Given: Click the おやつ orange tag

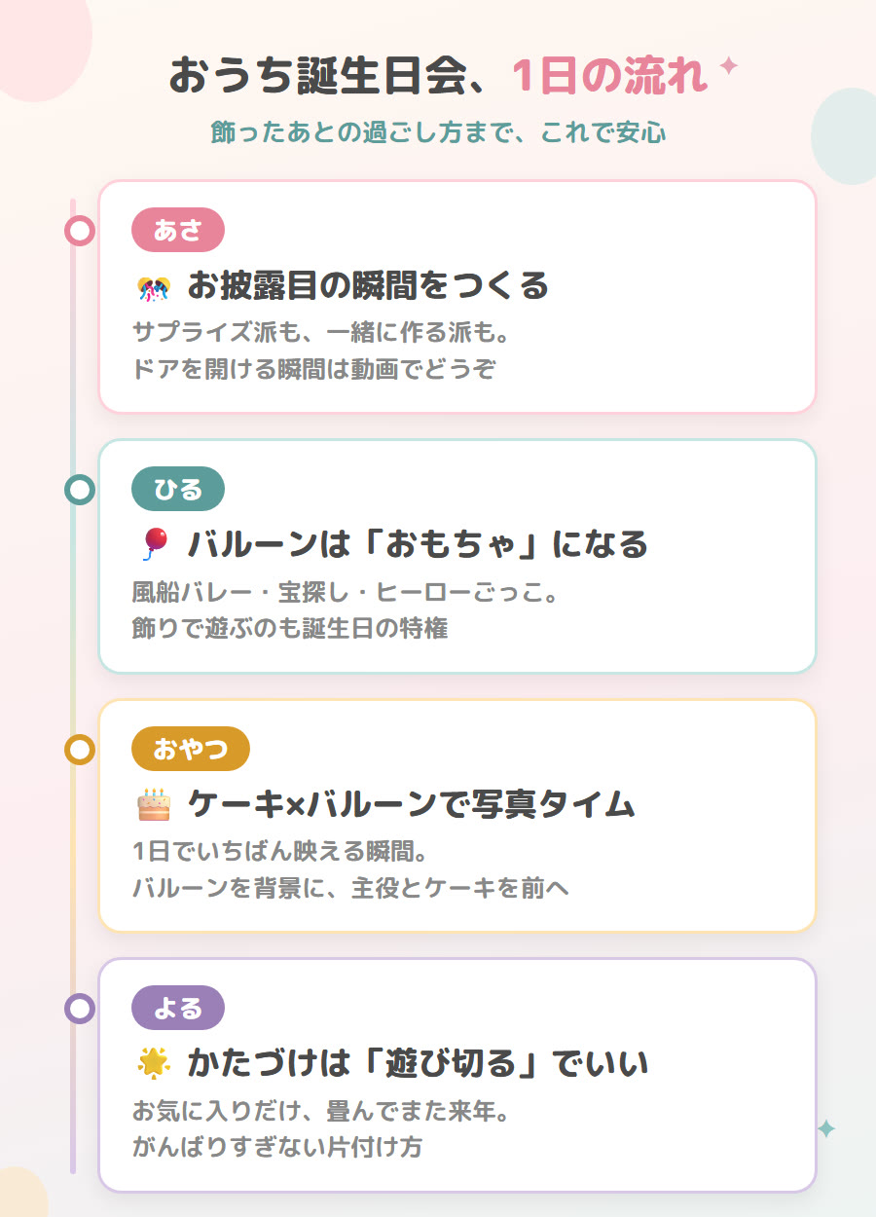Looking at the screenshot, I should coord(191,749).
